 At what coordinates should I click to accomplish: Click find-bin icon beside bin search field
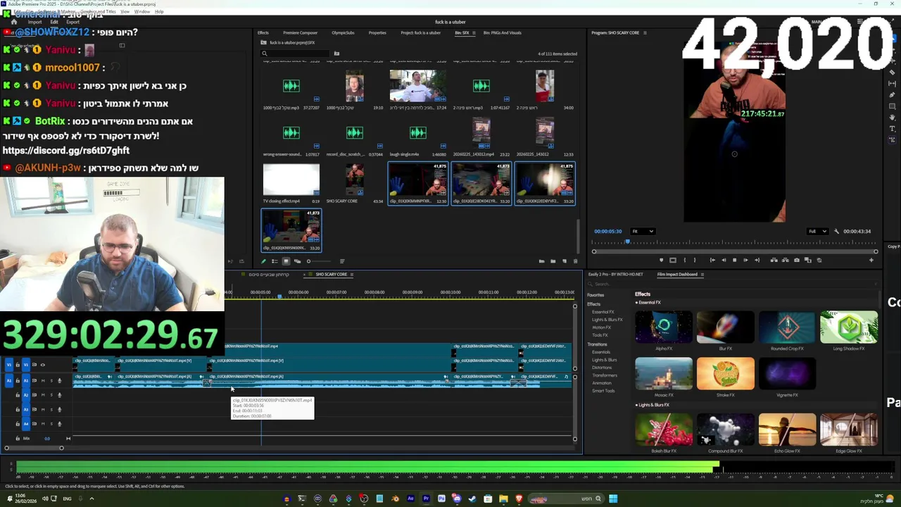click(336, 54)
